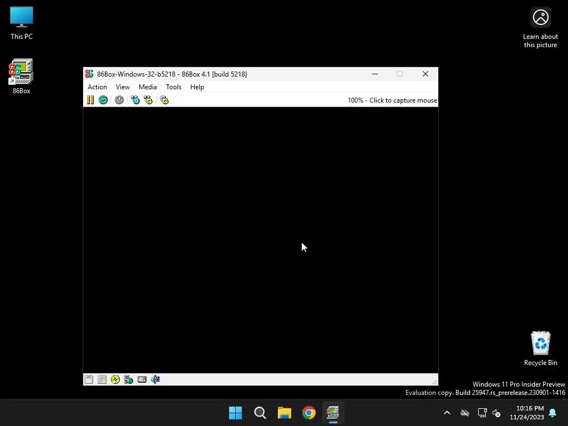Image resolution: width=568 pixels, height=426 pixels.
Task: Launch Google Chrome from the taskbar
Action: (309, 413)
